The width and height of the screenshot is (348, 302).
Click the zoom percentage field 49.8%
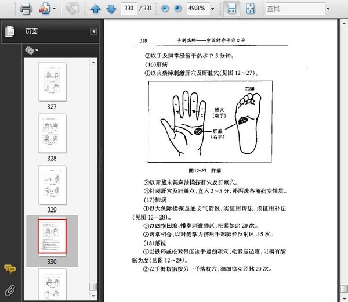click(198, 9)
